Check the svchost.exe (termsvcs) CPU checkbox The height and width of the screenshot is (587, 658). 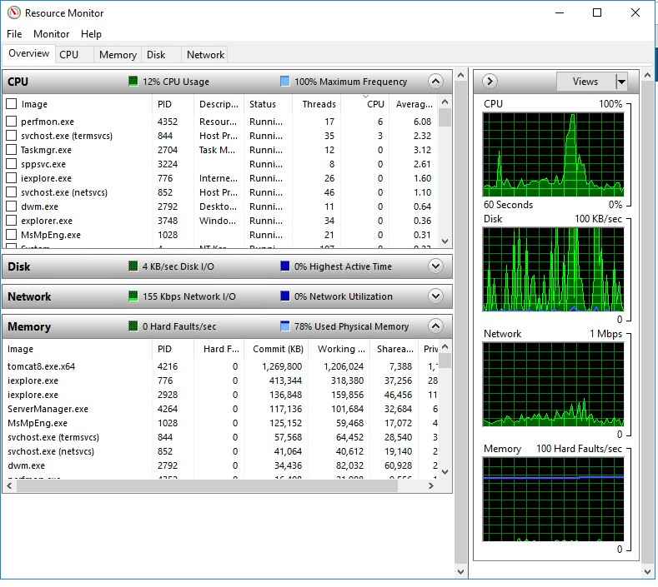pyautogui.click(x=12, y=136)
